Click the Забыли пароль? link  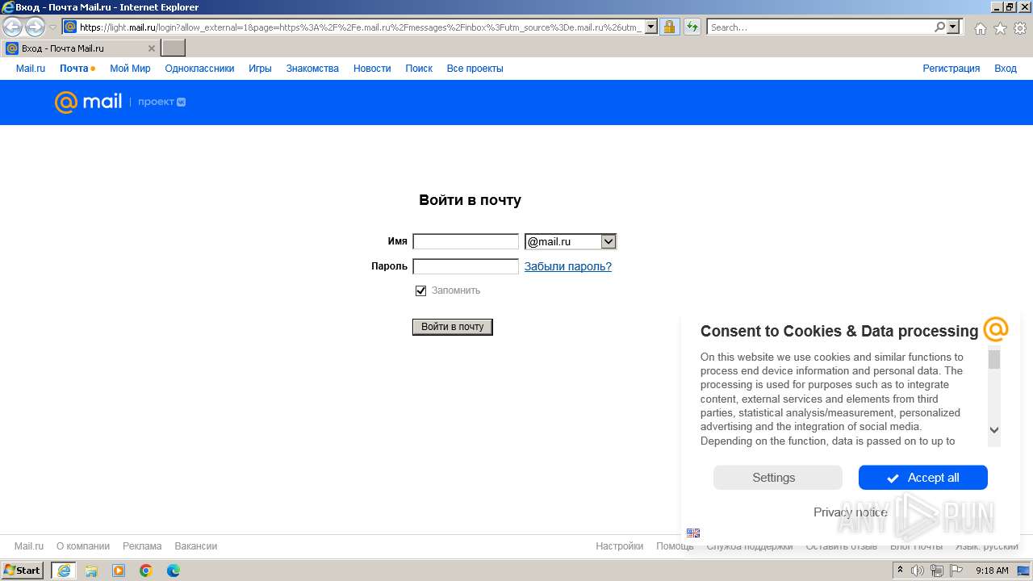pyautogui.click(x=568, y=266)
